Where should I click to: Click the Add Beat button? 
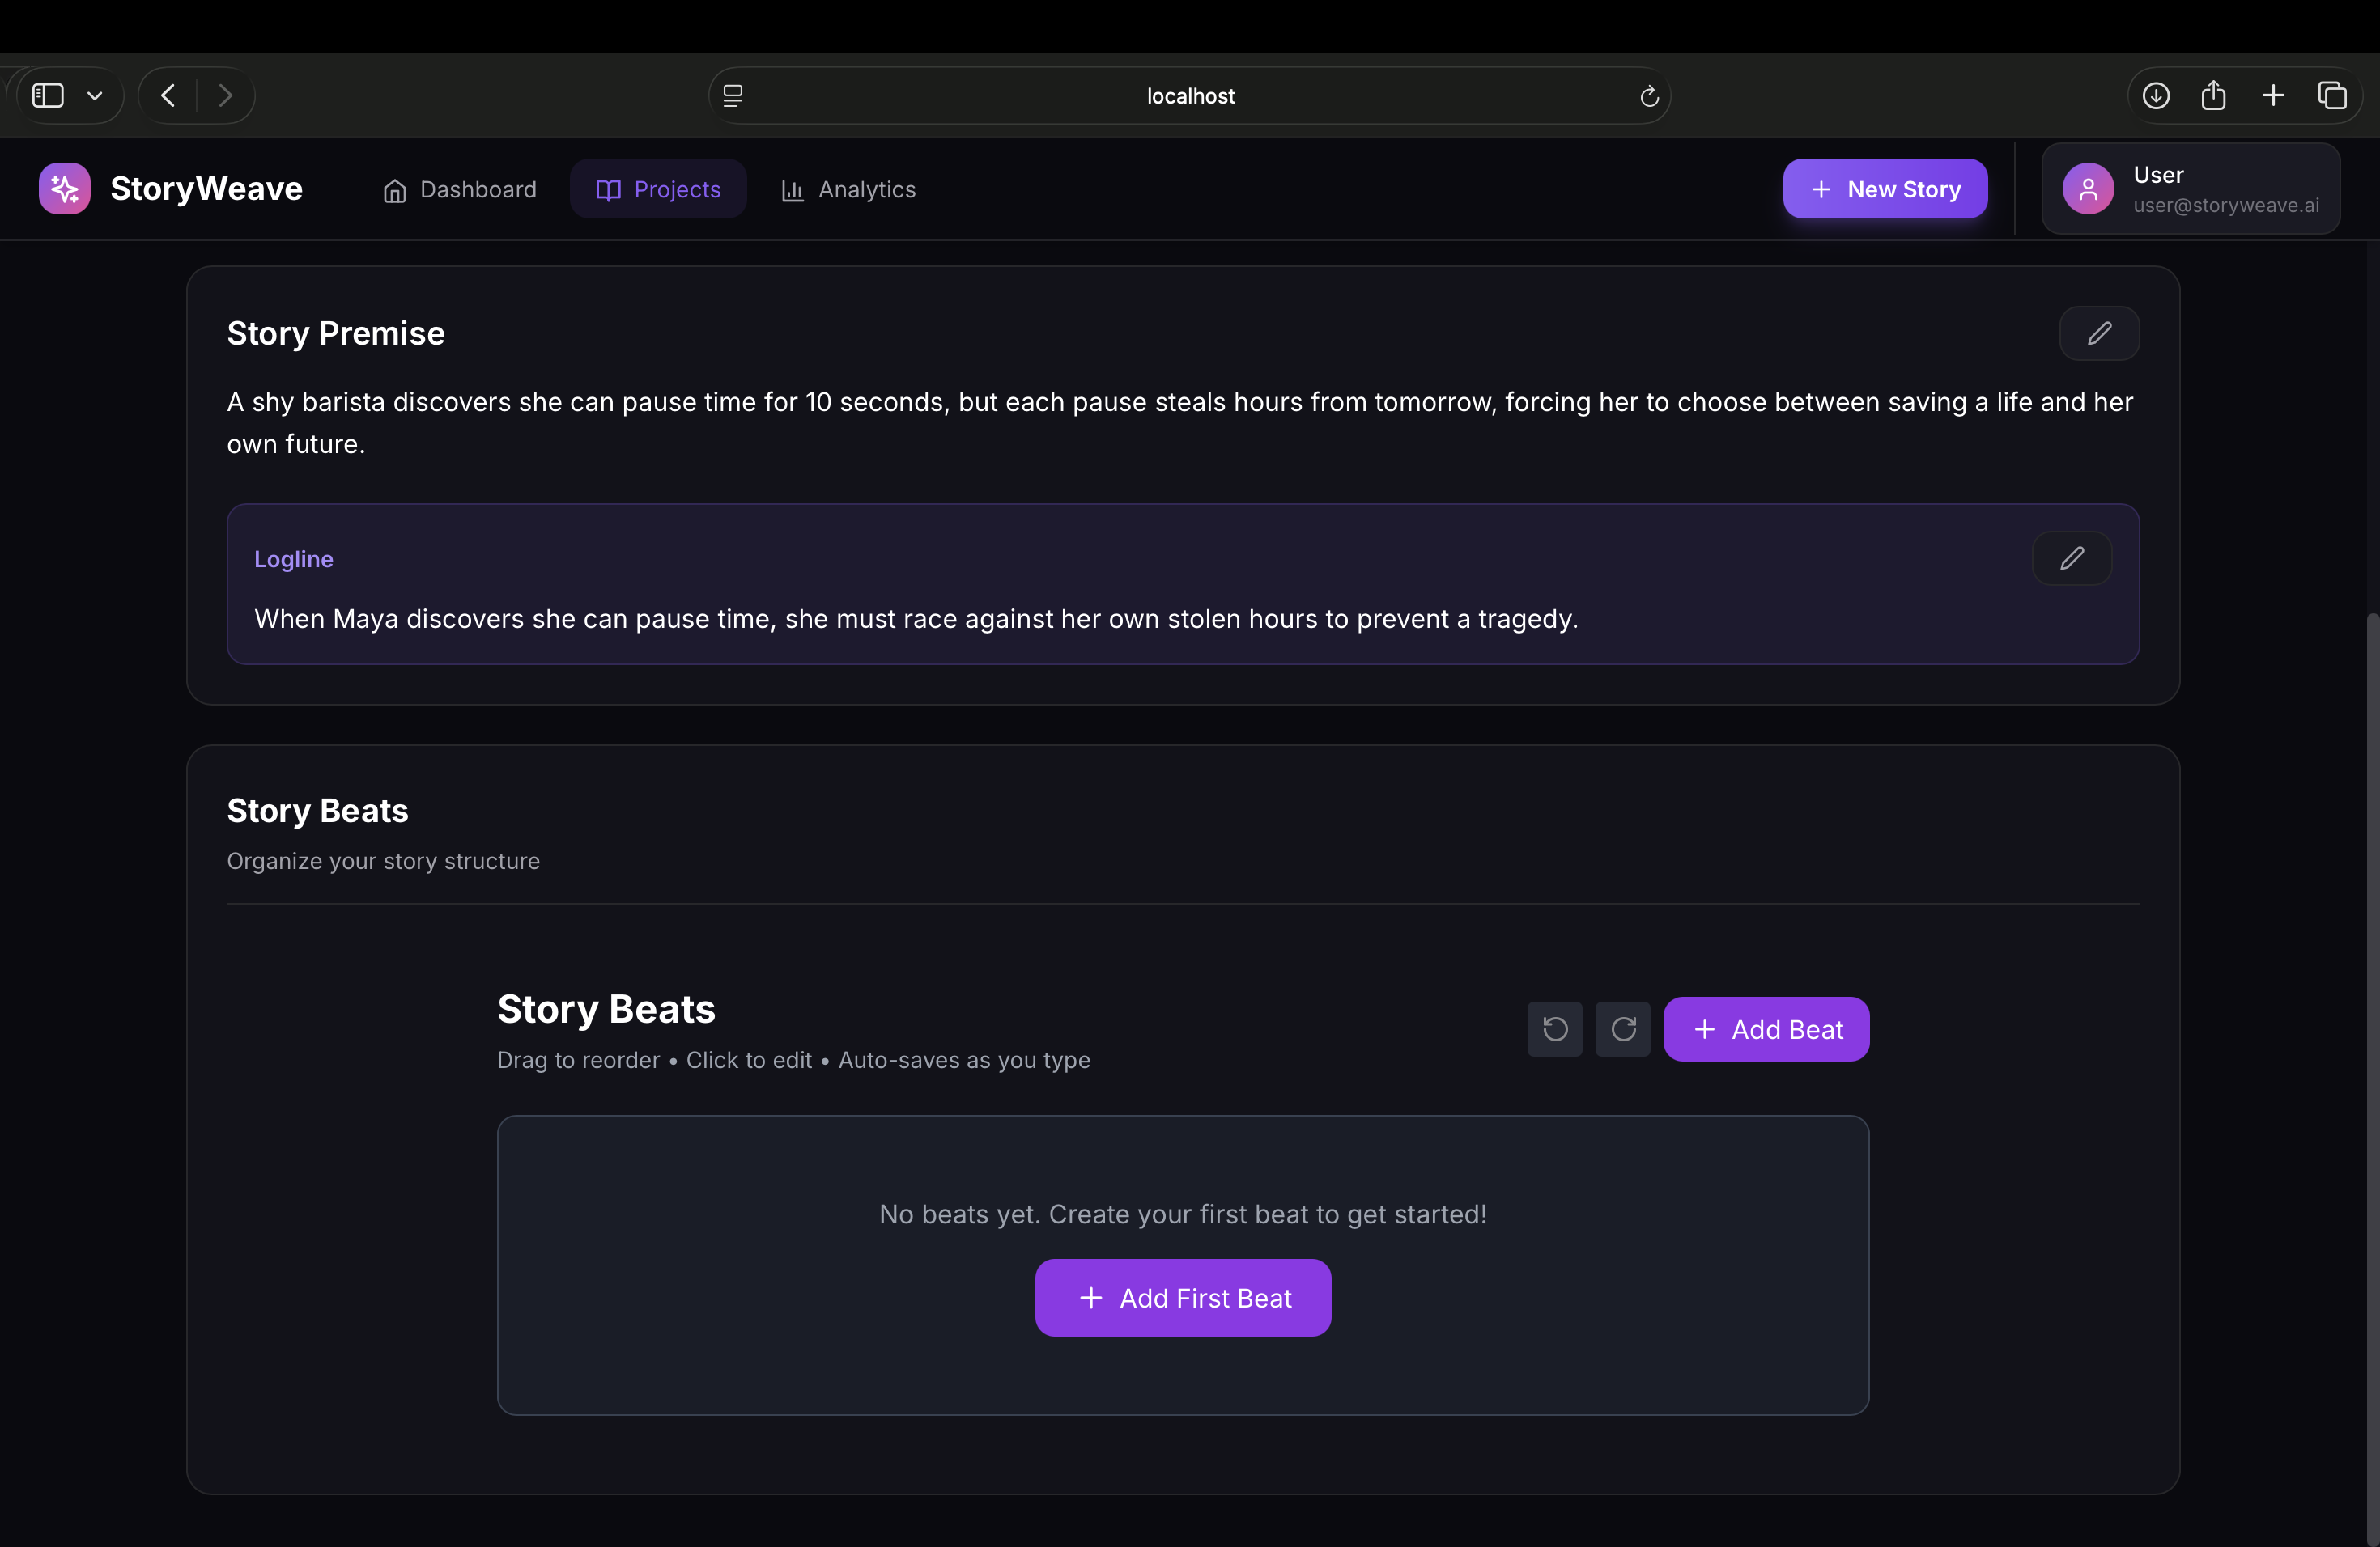coord(1765,1029)
